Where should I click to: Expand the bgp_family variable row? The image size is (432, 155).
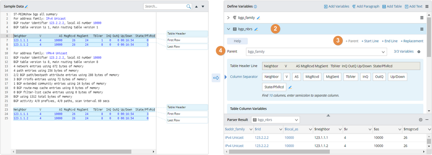click(x=228, y=17)
